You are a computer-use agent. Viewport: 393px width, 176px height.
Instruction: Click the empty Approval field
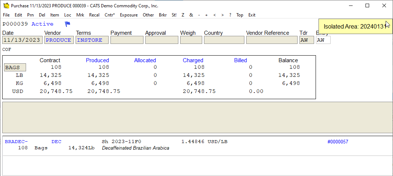pyautogui.click(x=162, y=40)
